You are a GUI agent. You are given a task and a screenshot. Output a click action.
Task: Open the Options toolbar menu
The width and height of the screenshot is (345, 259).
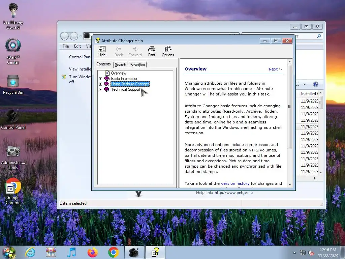[x=168, y=52]
